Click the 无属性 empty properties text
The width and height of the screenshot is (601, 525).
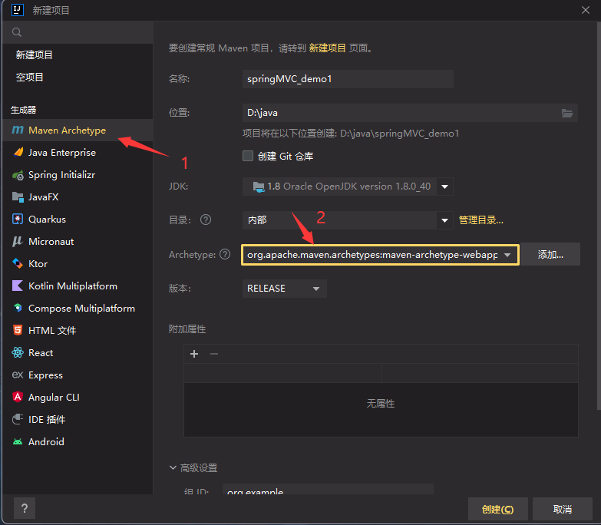click(x=381, y=404)
